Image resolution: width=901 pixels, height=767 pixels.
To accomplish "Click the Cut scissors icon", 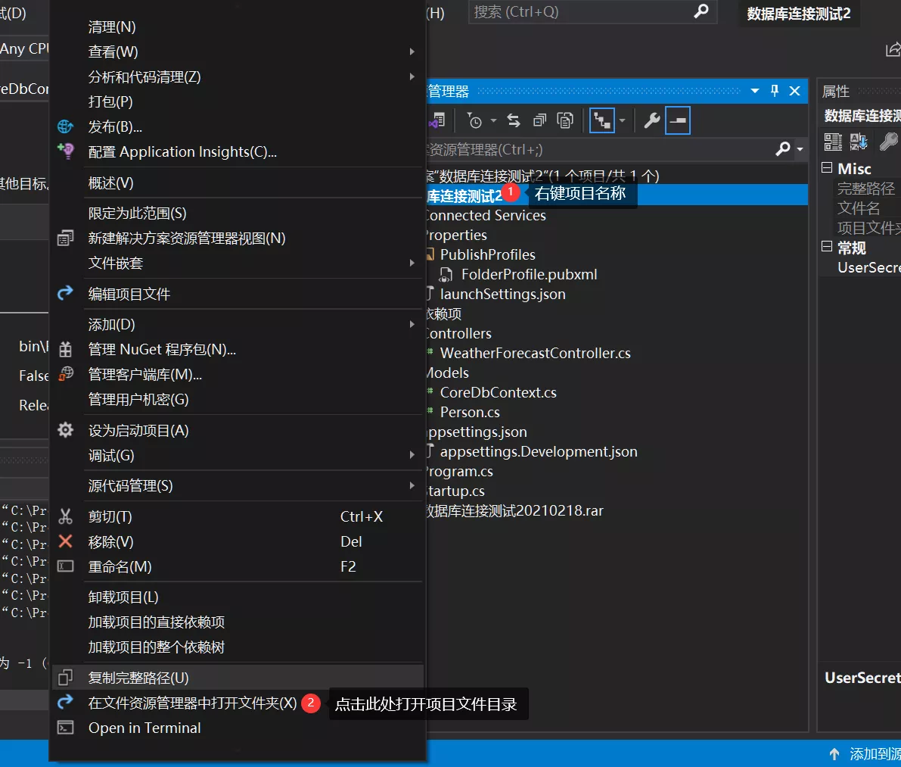I will tap(66, 516).
